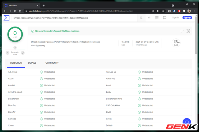The image size is (199, 132).
Task: Open the apps grid icon
Action: (x=157, y=18)
